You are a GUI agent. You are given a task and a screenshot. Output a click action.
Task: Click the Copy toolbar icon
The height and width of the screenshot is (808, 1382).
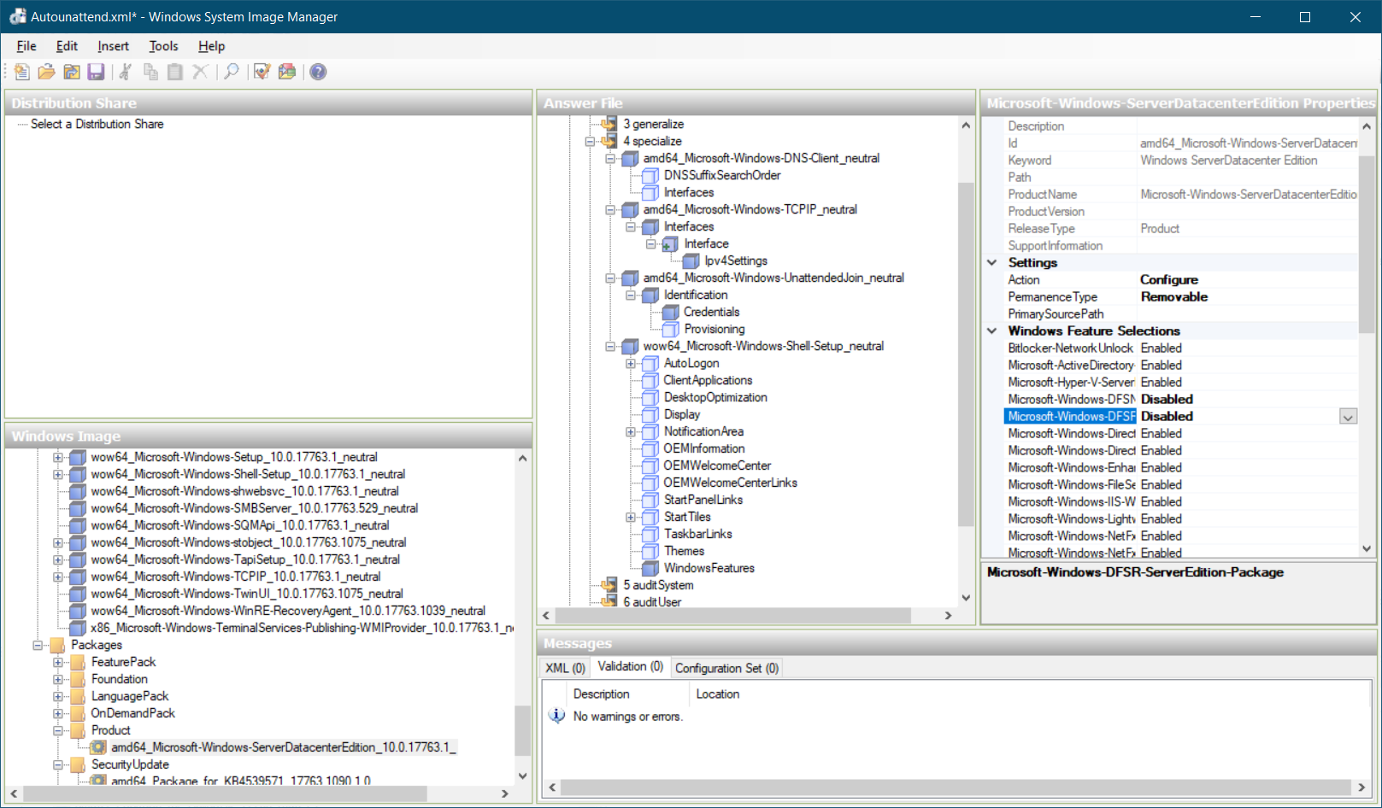(150, 72)
